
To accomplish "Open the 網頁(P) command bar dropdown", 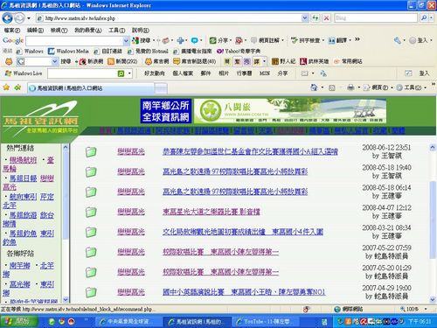I will click(378, 87).
